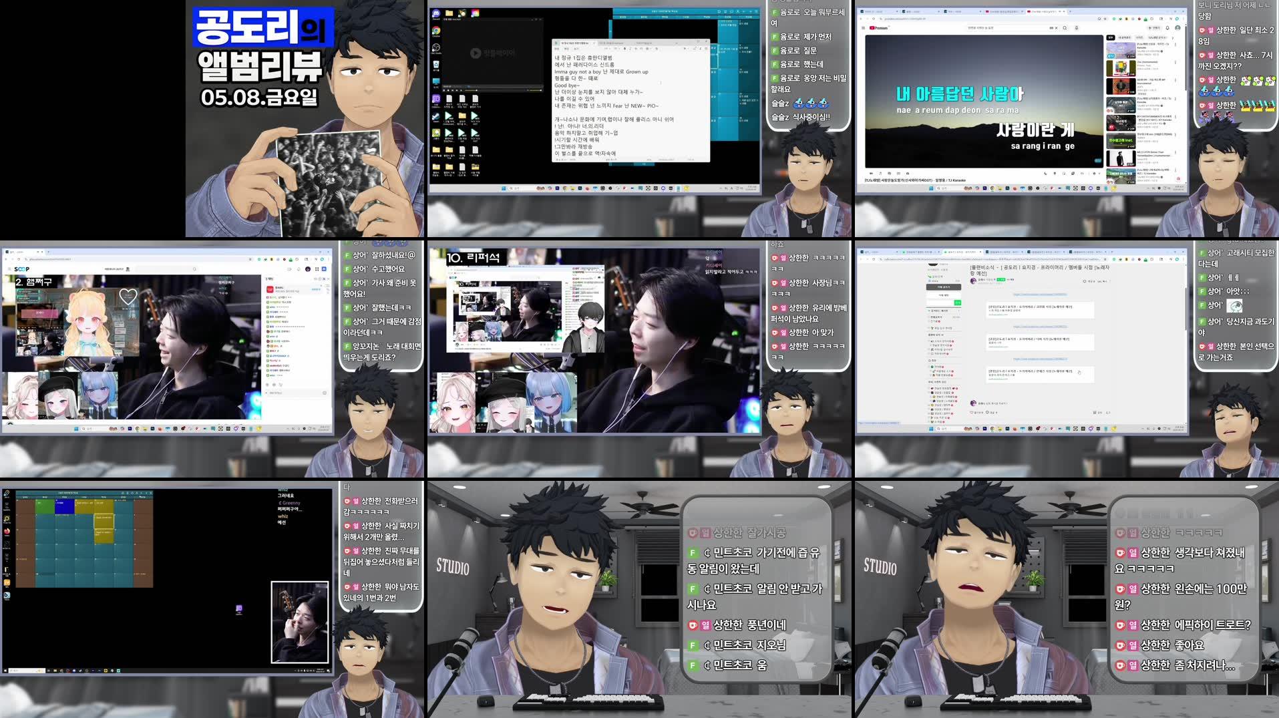Open the YouTube notifications bell
Viewport: 1279px width, 718px height.
1167,28
